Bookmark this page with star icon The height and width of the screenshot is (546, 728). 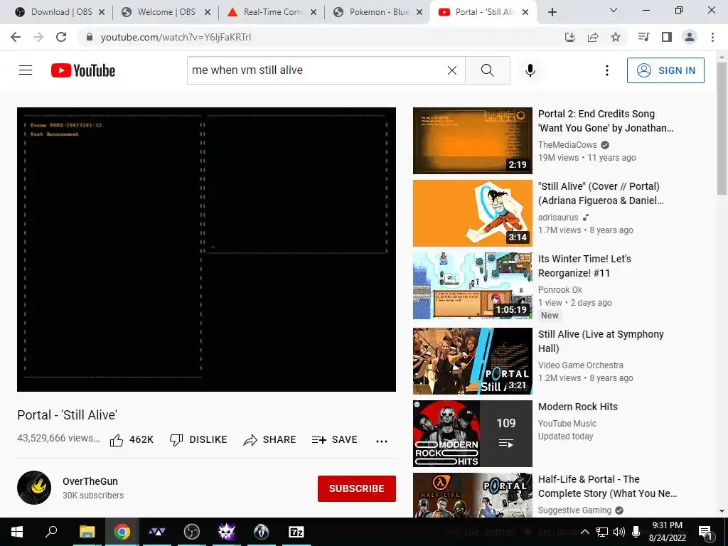coord(616,37)
